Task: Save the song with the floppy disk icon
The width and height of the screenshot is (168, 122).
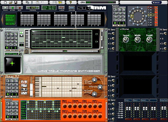Action: (x=16, y=2)
